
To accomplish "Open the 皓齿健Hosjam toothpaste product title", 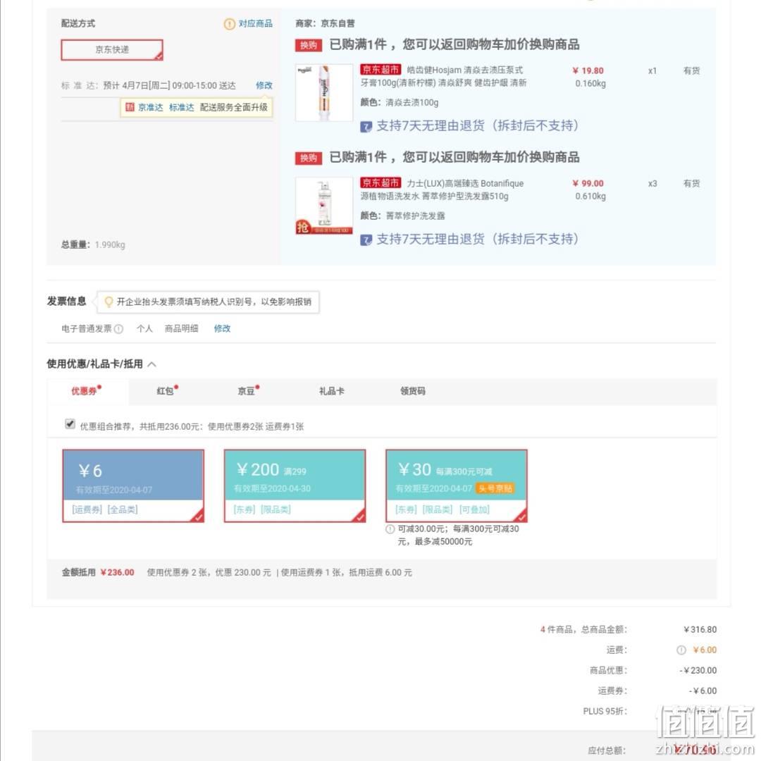I will tap(443, 77).
